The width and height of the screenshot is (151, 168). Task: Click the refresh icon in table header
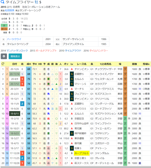point(3,64)
